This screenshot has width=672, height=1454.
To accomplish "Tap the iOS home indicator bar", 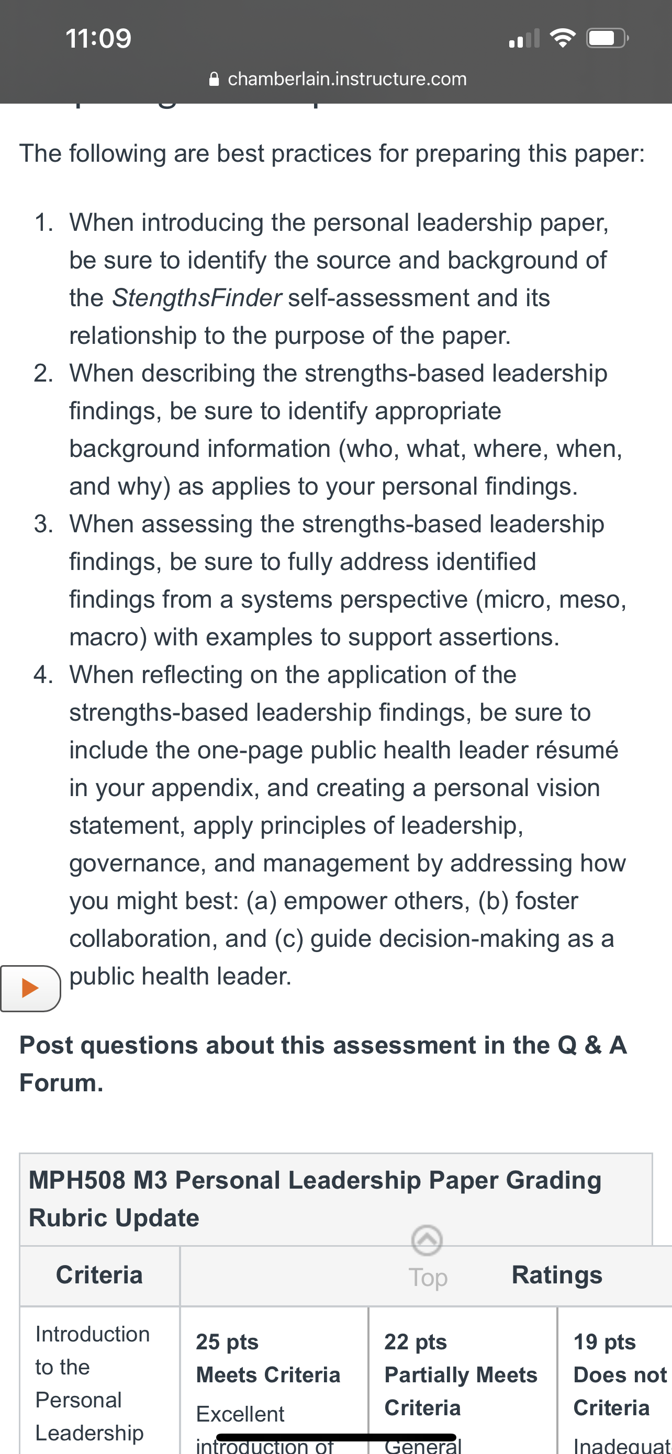I will pos(337,1437).
